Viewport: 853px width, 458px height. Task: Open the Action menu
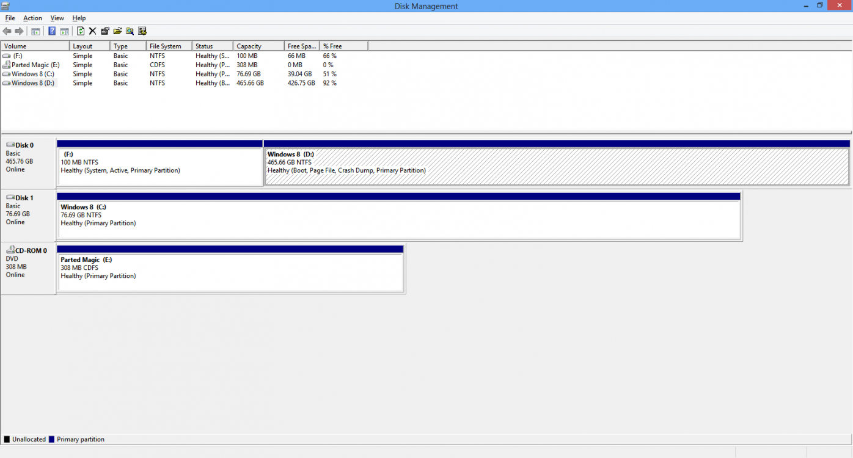32,18
